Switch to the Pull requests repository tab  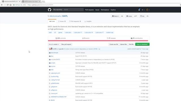[75, 21]
